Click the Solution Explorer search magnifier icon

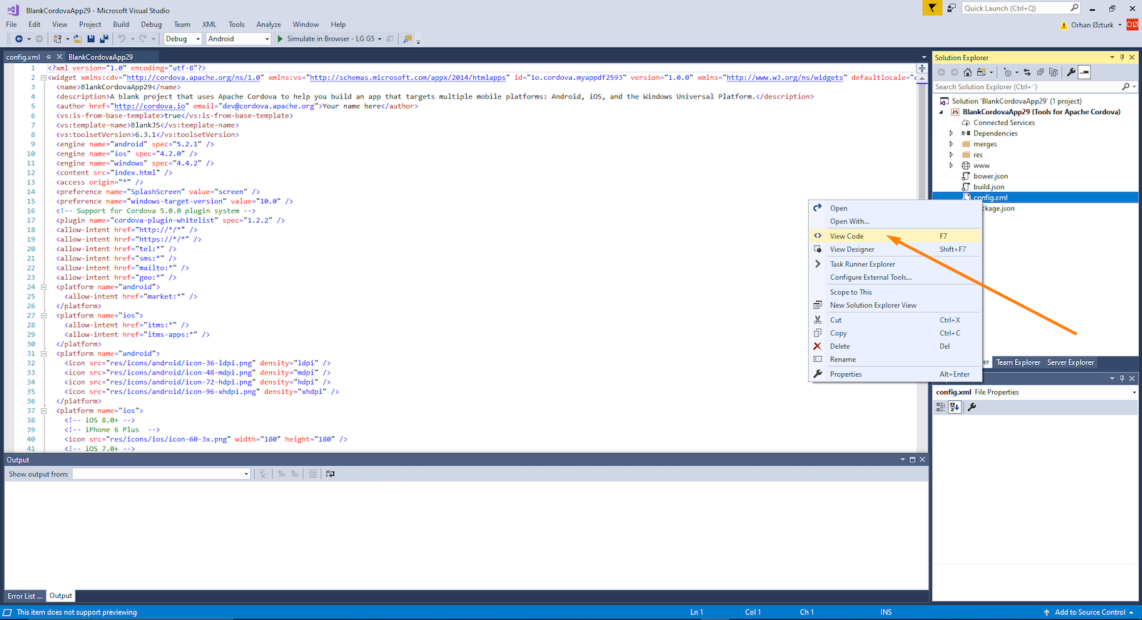tap(1126, 87)
